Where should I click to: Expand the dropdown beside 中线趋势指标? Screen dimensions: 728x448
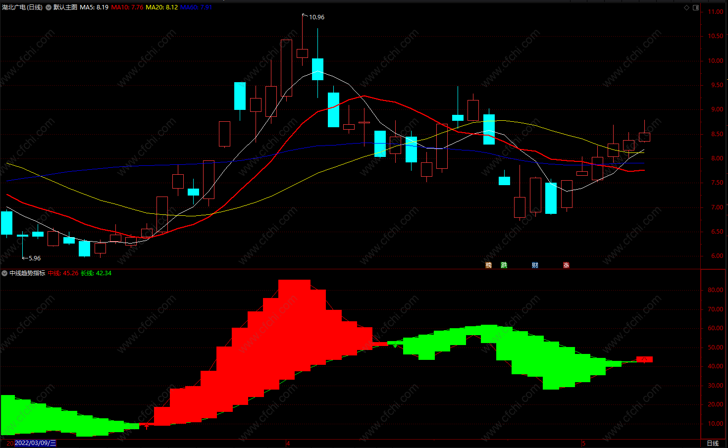coord(4,273)
